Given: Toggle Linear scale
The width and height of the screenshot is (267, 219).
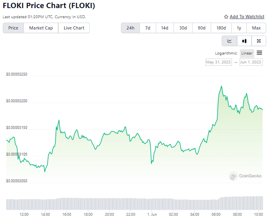Looking at the screenshot, I should pyautogui.click(x=247, y=53).
